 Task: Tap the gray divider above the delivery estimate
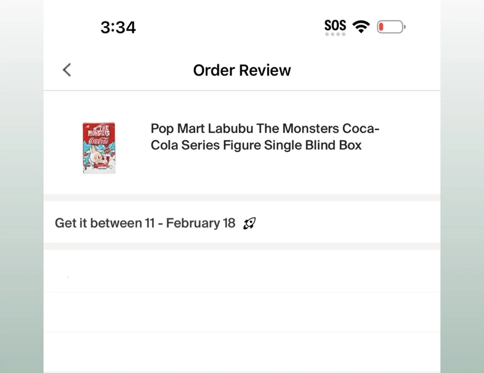coord(242,197)
